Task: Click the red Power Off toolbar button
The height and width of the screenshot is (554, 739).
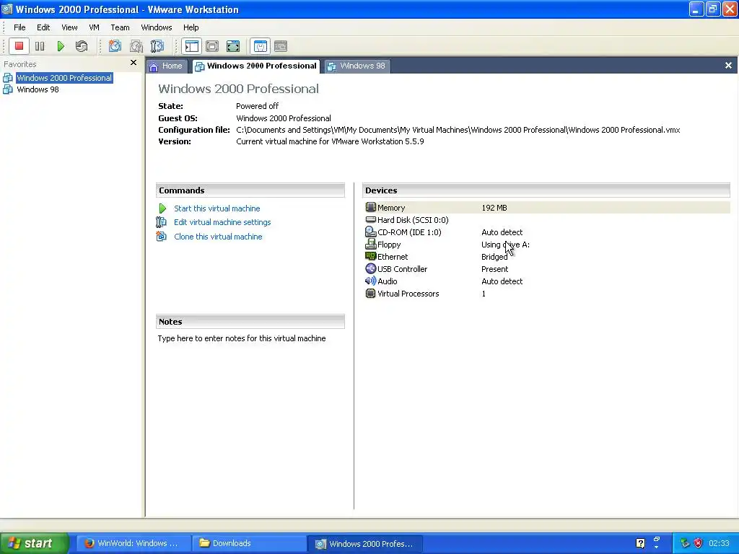Action: [19, 46]
